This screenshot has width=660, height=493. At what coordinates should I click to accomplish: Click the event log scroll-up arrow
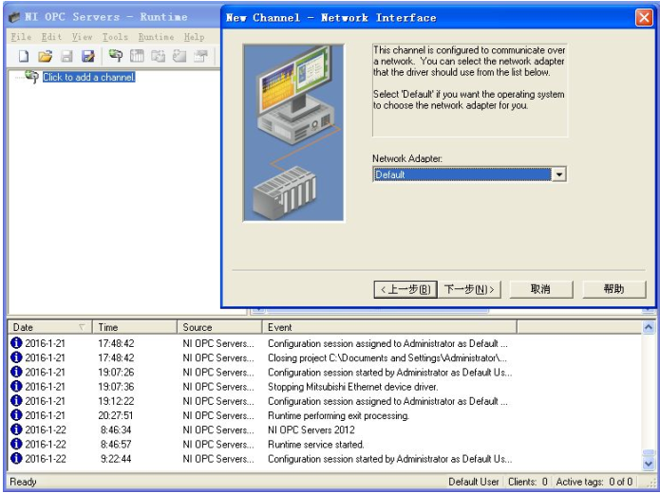[x=649, y=327]
